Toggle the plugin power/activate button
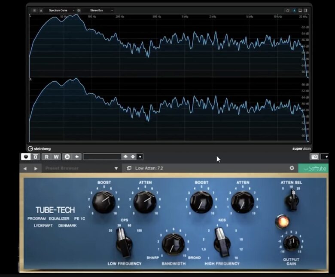Image resolution: width=335 pixels, height=277 pixels. pos(26,157)
